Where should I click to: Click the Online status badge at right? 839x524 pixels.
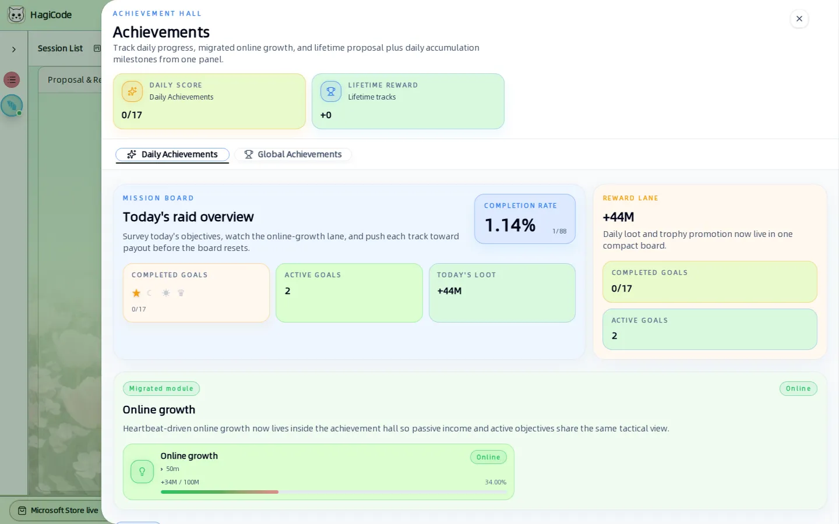pyautogui.click(x=798, y=388)
